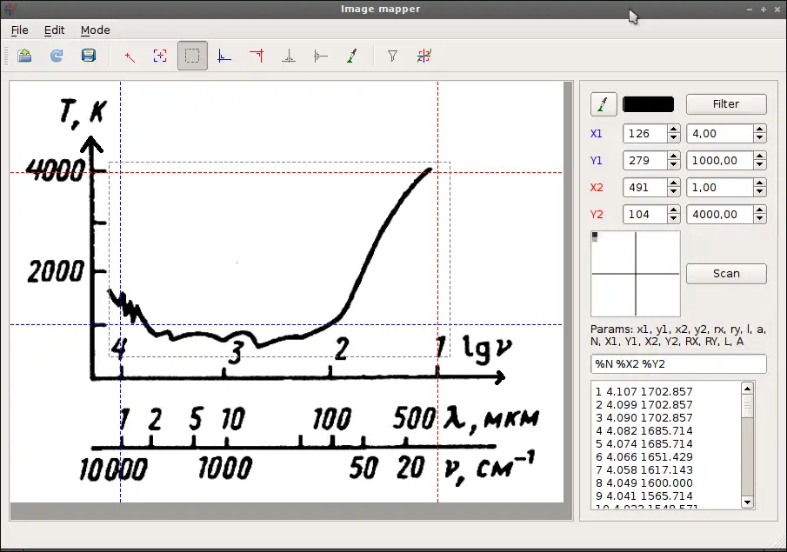Select the crosshair target selection tool
This screenshot has width=787, height=552.
point(160,57)
